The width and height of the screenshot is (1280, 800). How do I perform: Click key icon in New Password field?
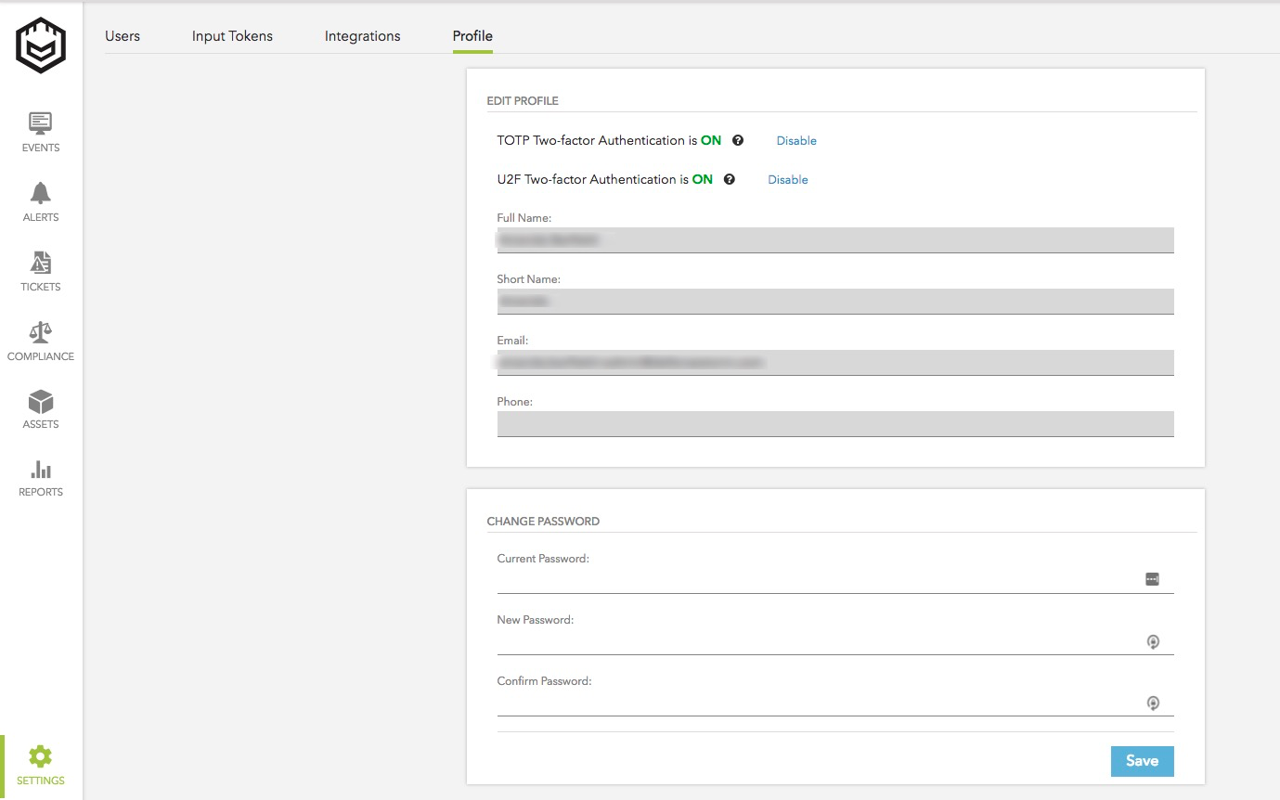click(1153, 641)
